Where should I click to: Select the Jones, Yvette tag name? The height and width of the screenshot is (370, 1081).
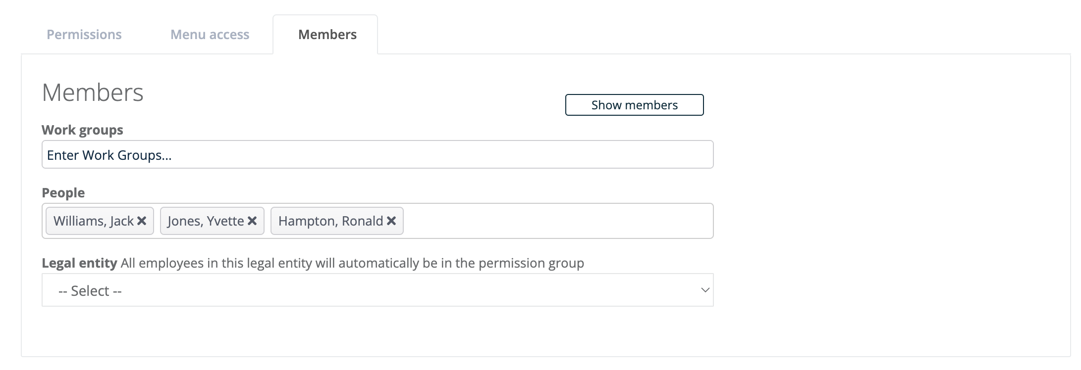(206, 221)
